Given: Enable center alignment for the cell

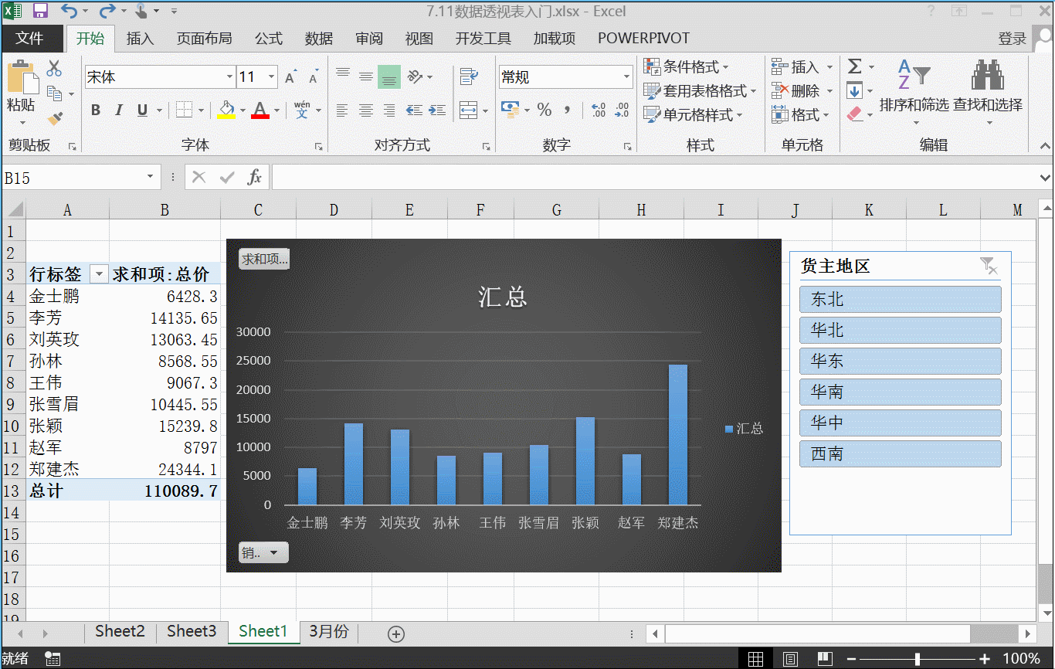Looking at the screenshot, I should tap(365, 110).
